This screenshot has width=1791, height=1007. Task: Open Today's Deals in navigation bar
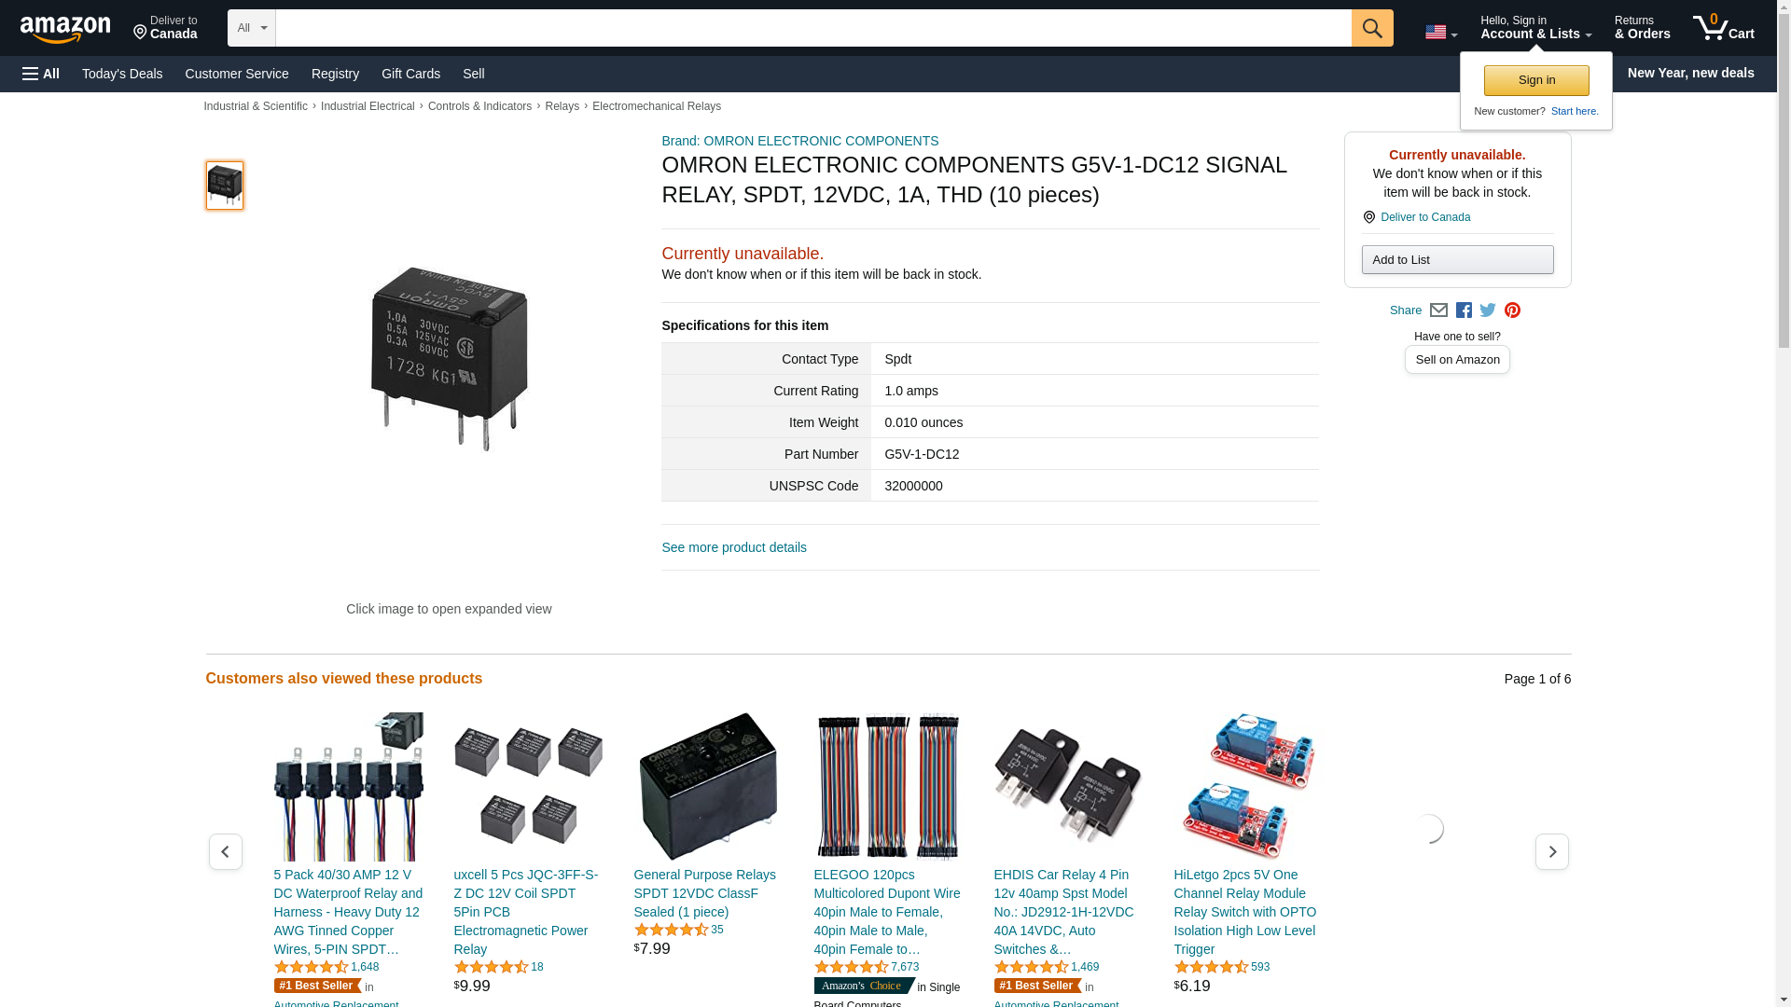tap(122, 74)
